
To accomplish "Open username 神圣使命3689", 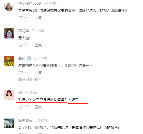I will click(x=29, y=3).
